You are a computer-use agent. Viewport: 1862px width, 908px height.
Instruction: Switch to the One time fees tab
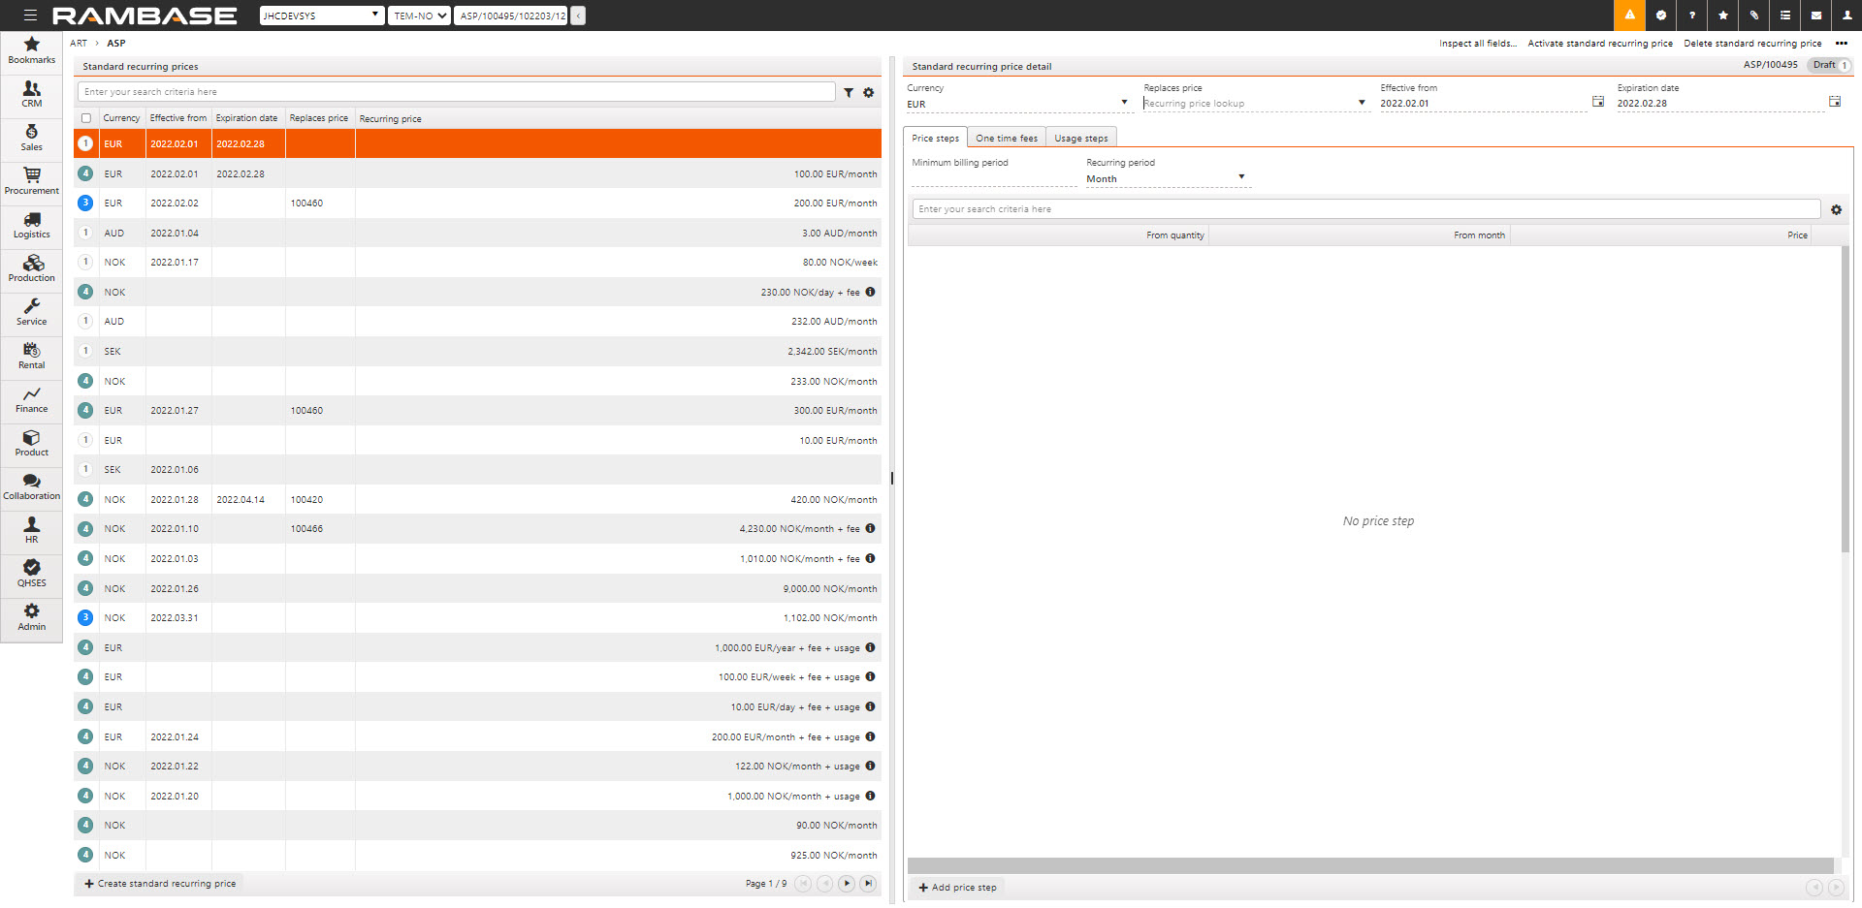(1006, 139)
